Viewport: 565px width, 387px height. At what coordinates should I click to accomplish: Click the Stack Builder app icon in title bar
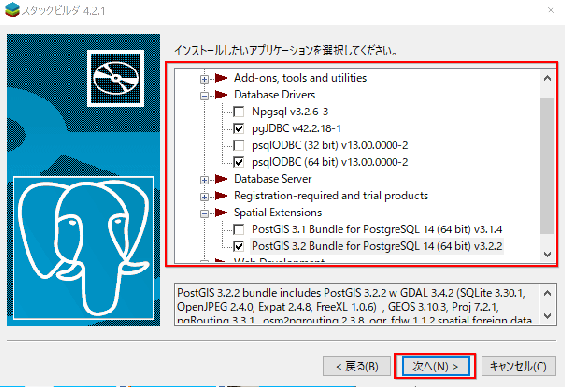(12, 10)
